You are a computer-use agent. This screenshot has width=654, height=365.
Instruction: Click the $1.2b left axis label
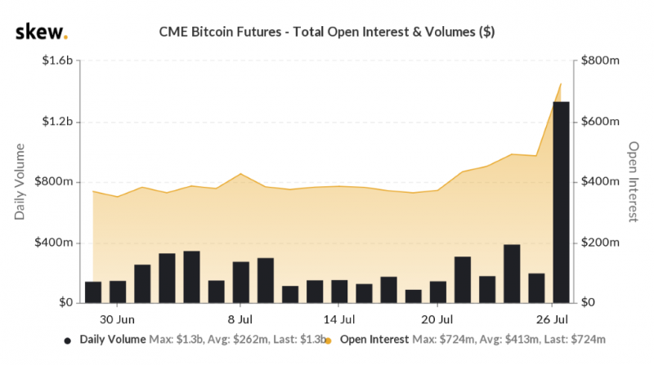[57, 122]
